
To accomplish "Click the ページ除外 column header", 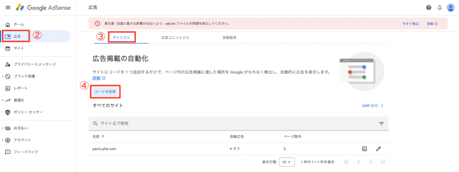I will point(292,136).
